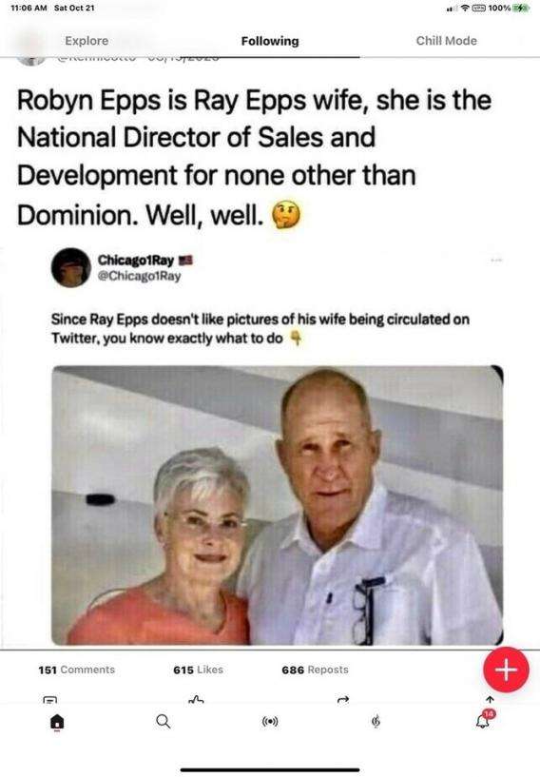Viewport: 540px width, 777px height.
Task: View the 686 Reposts list
Action: coord(315,670)
